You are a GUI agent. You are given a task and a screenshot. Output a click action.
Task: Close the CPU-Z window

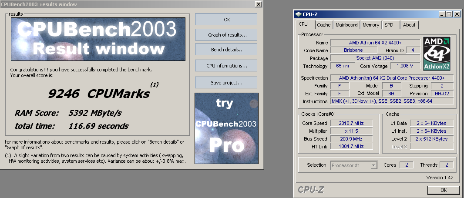[x=457, y=14]
